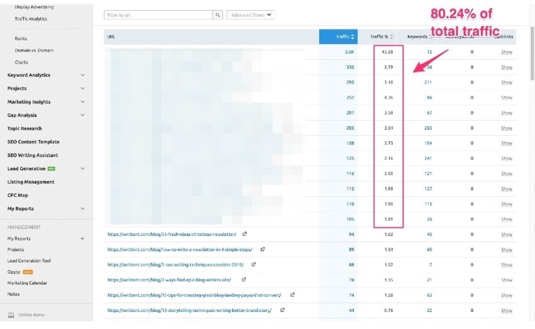Open My Reports under Management
Screen dimensions: 535x329
19,238
